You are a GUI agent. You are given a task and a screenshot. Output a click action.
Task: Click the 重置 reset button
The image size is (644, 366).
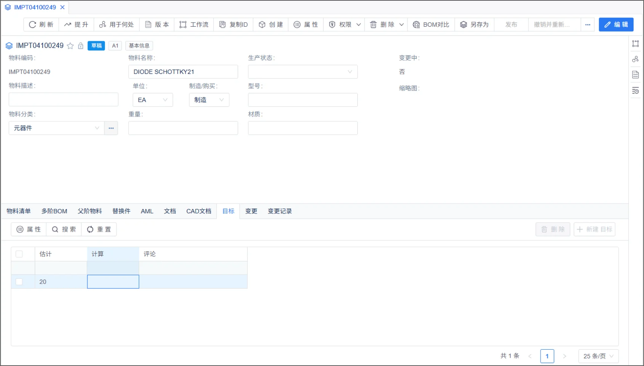pyautogui.click(x=99, y=229)
